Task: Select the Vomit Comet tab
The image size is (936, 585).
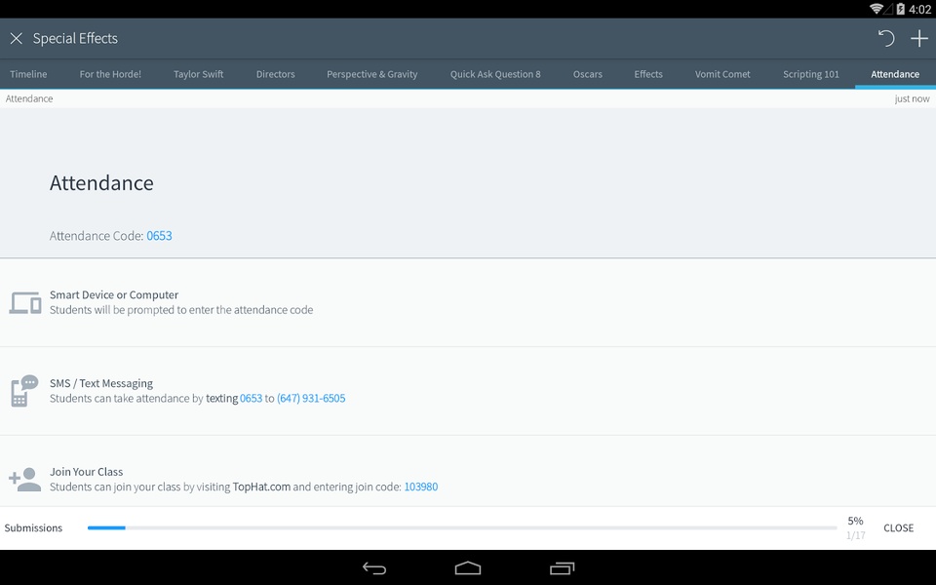Action: pyautogui.click(x=722, y=74)
